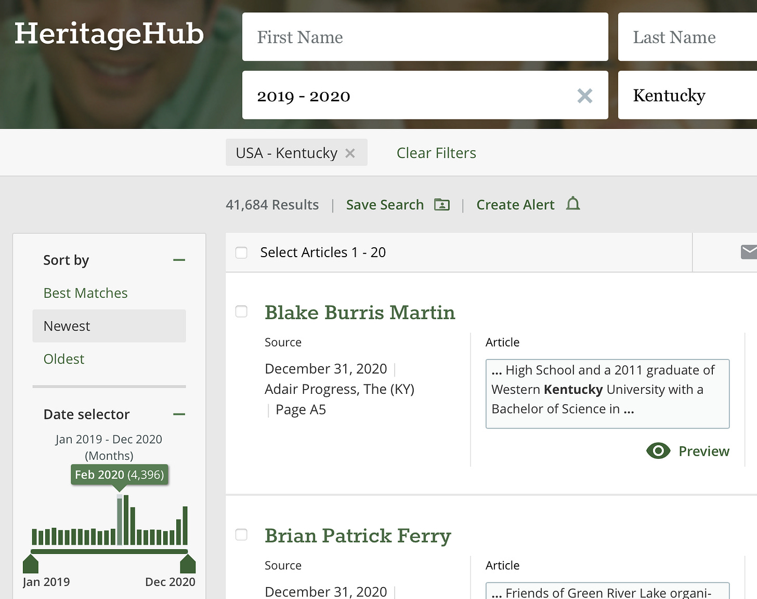
Task: Focus the Last Name input field
Action: coord(687,37)
